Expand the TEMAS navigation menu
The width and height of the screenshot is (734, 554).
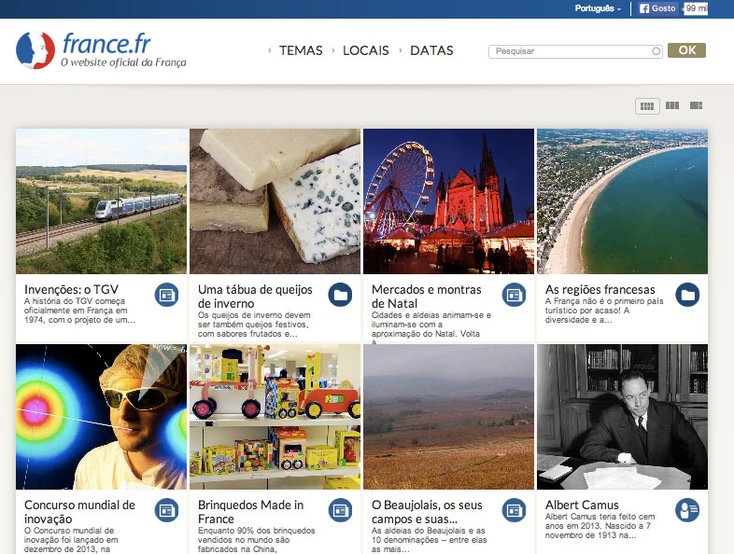click(x=300, y=50)
